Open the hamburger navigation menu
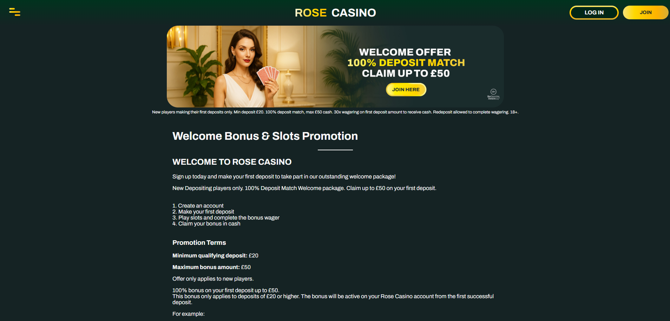 [14, 12]
